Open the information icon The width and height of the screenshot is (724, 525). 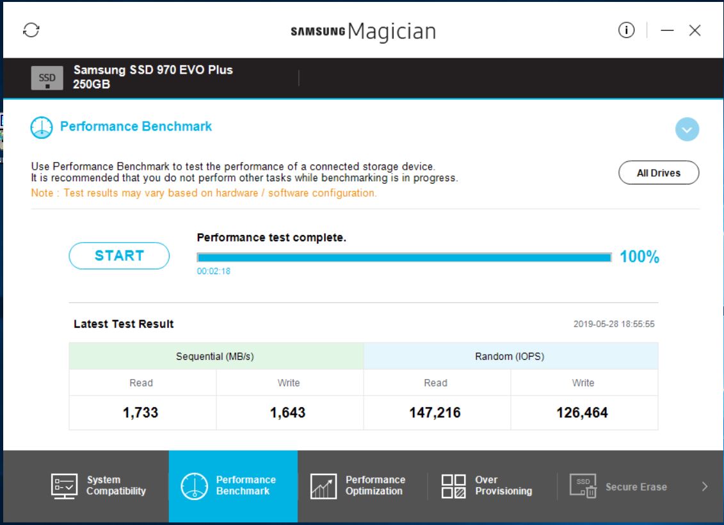(626, 31)
